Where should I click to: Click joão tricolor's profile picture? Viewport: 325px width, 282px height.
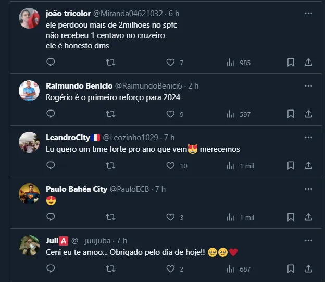[29, 19]
